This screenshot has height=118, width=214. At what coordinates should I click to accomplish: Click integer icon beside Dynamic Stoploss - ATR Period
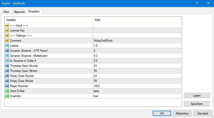7,51
